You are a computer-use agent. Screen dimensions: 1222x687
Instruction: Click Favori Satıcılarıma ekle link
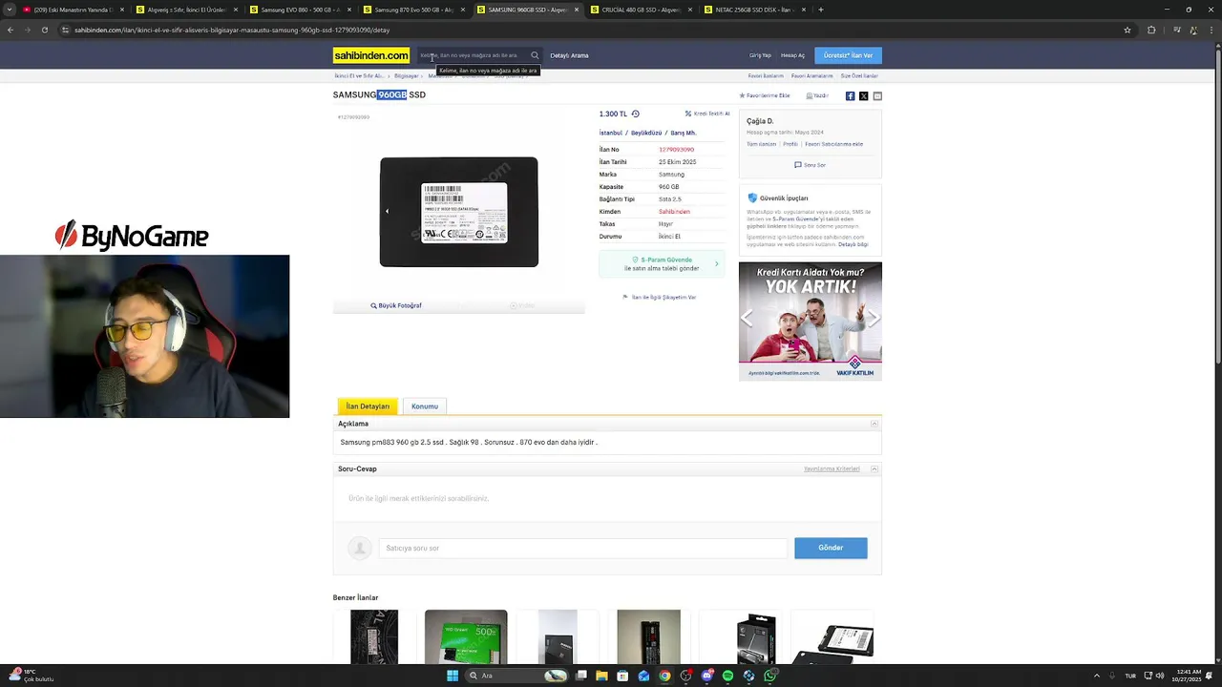point(833,144)
